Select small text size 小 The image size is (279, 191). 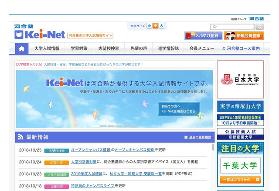point(150,26)
